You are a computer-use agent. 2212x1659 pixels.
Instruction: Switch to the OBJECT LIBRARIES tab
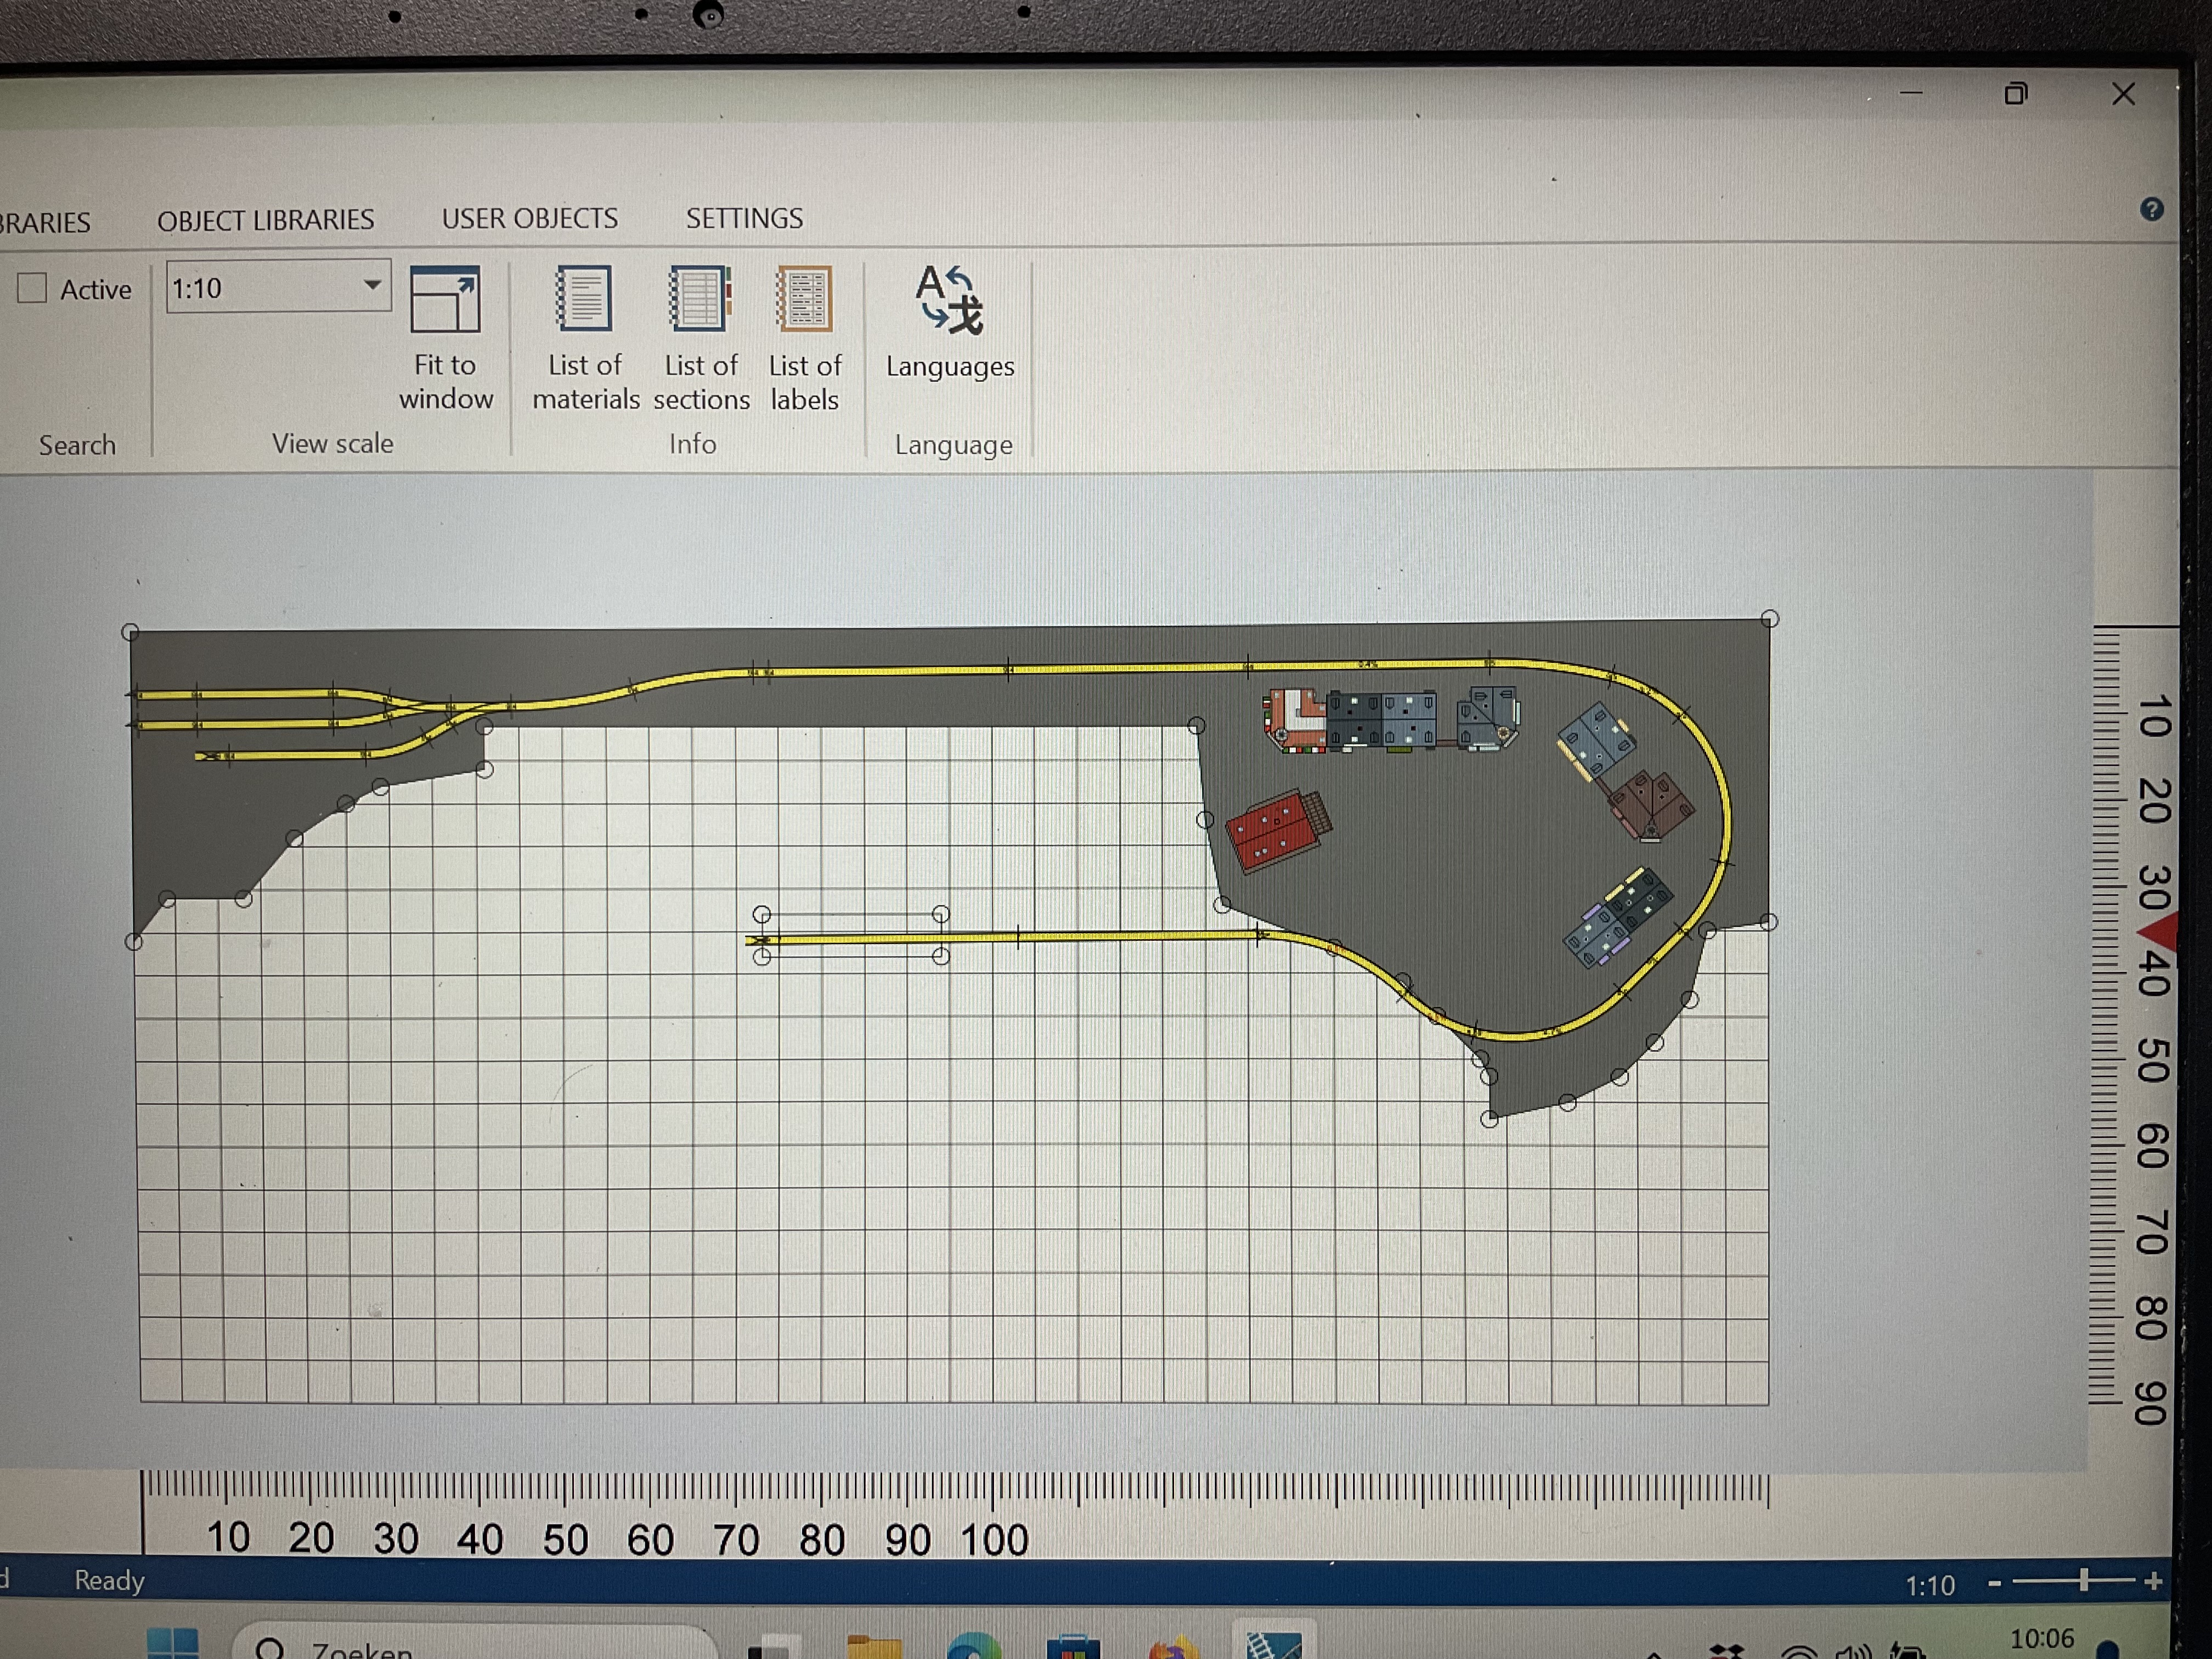point(265,220)
